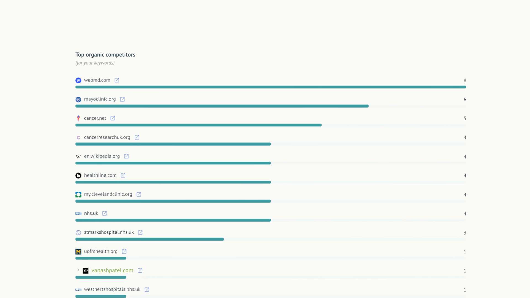The height and width of the screenshot is (298, 530).
Task: Click my.clevelandclinic.org external link icon
Action: [x=139, y=195]
